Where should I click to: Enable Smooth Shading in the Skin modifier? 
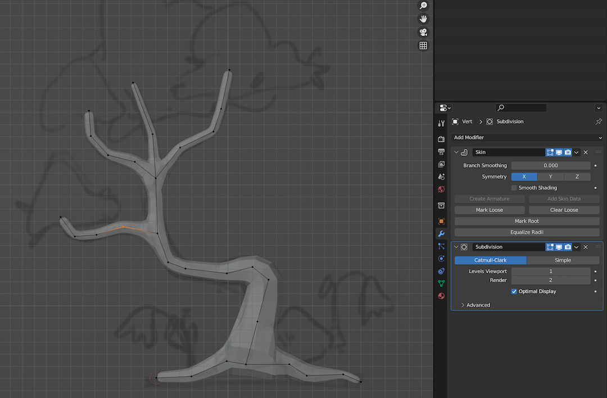point(513,187)
